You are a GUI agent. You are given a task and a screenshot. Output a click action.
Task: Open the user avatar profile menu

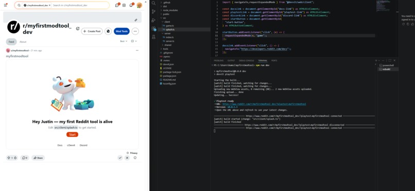(140, 5)
